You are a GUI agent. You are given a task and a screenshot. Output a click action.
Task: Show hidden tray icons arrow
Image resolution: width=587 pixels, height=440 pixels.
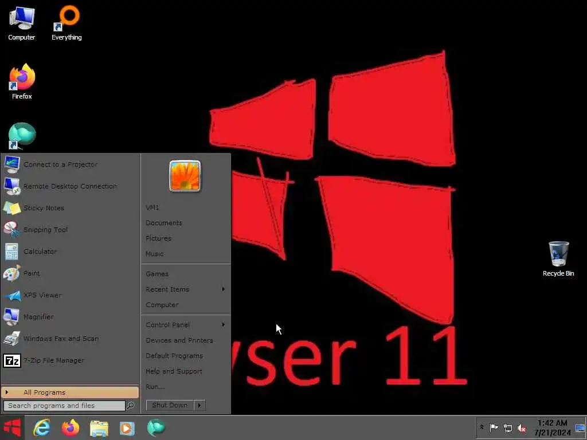482,427
